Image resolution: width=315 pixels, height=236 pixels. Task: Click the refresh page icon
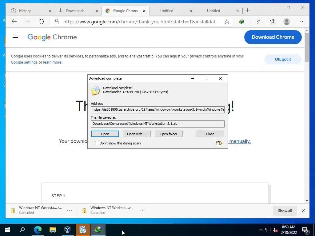[41, 22]
